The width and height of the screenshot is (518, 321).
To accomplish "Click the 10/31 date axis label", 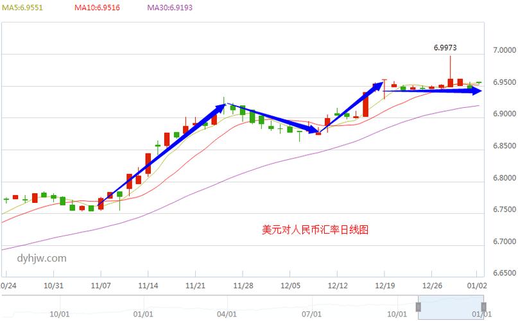I will click(53, 286).
